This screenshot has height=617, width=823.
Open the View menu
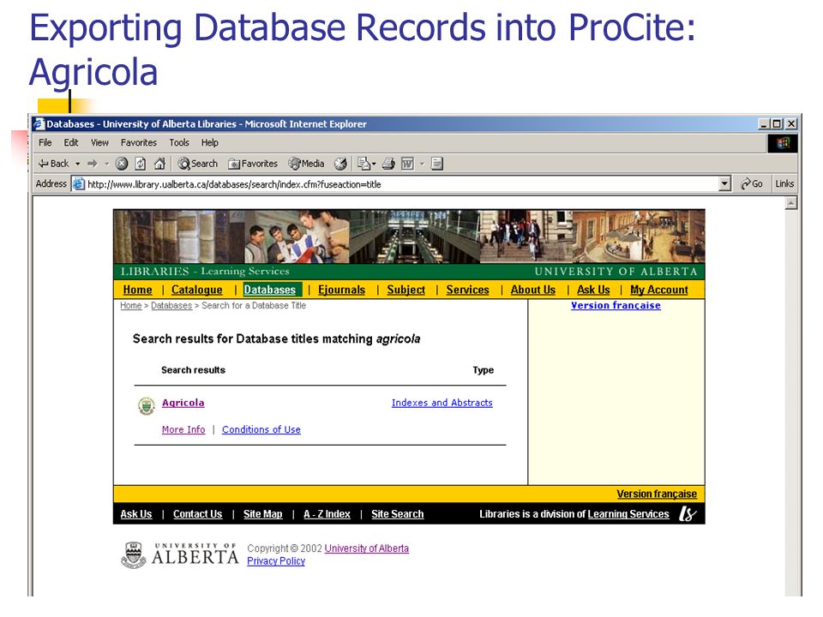(99, 143)
